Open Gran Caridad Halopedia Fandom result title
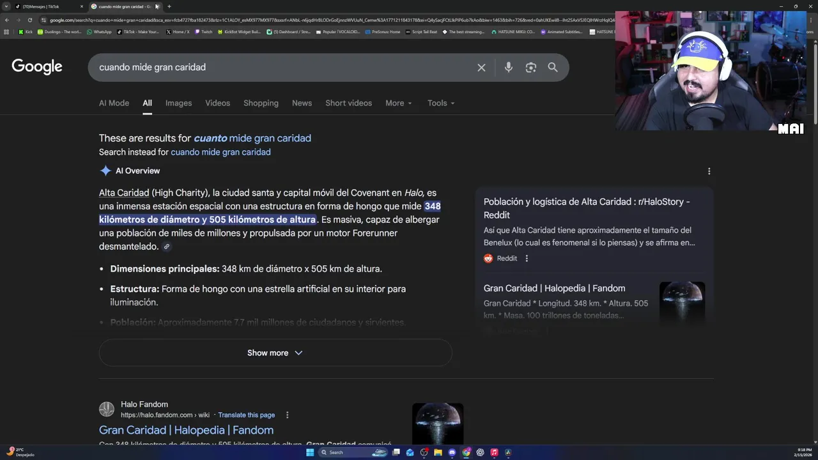The image size is (818, 460). point(186,430)
